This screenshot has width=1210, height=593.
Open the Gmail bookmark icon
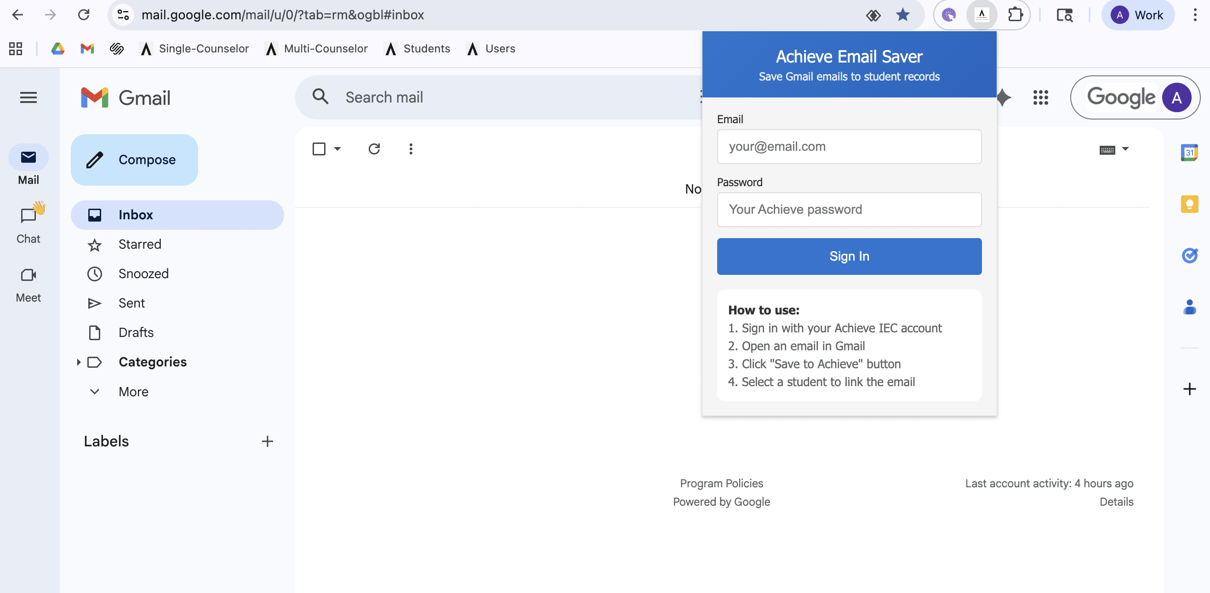click(87, 48)
